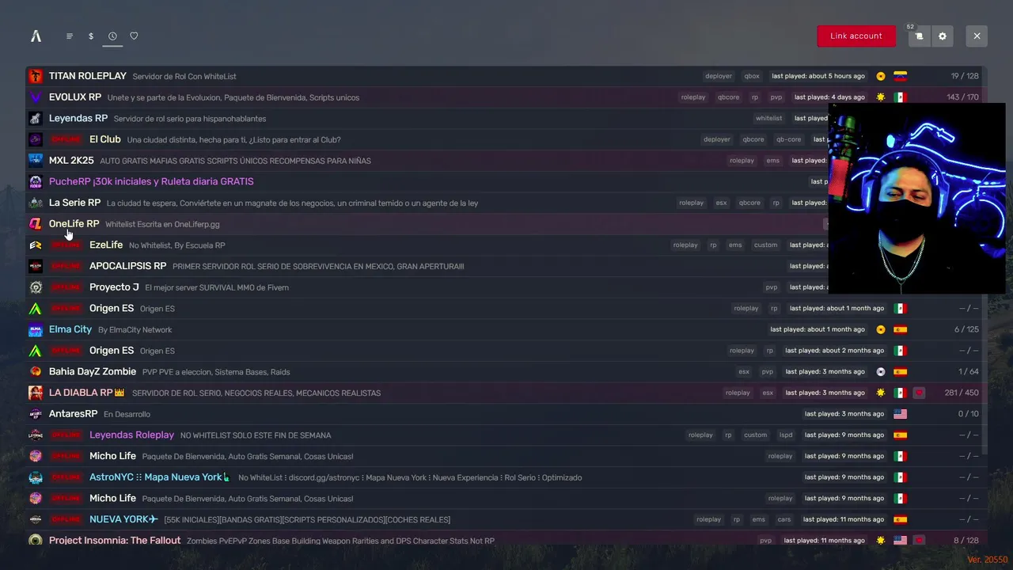The height and width of the screenshot is (570, 1013).
Task: Click the qbox tag in TITAN ROLEPLAY row
Action: pyautogui.click(x=752, y=76)
